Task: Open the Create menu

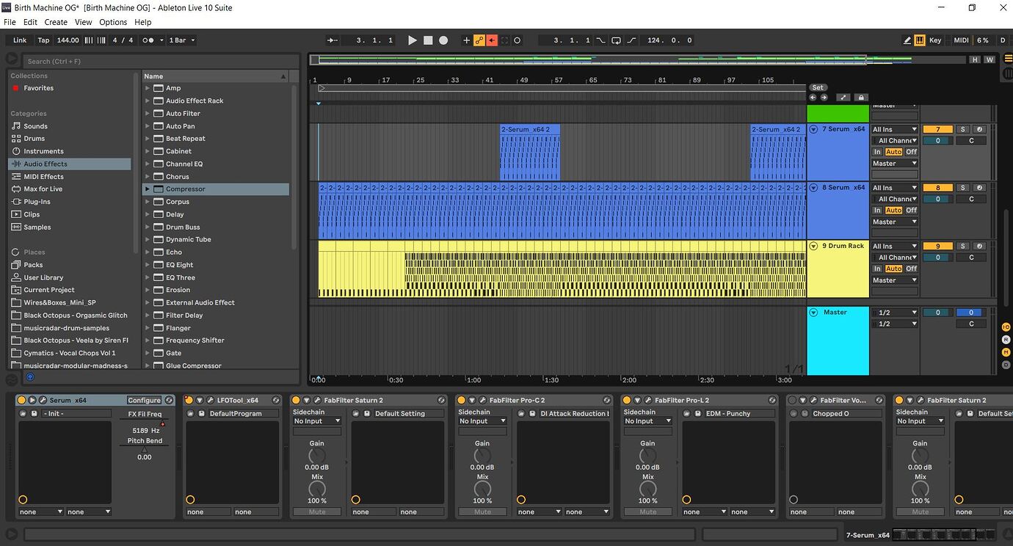Action: 56,22
